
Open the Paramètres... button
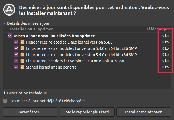[30, 112]
